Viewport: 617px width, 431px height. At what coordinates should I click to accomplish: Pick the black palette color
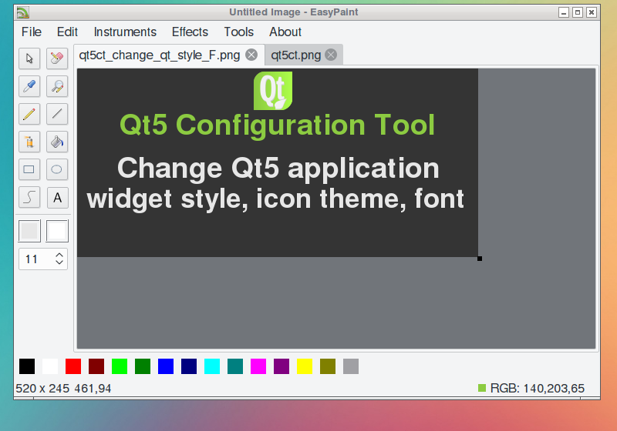pos(27,366)
